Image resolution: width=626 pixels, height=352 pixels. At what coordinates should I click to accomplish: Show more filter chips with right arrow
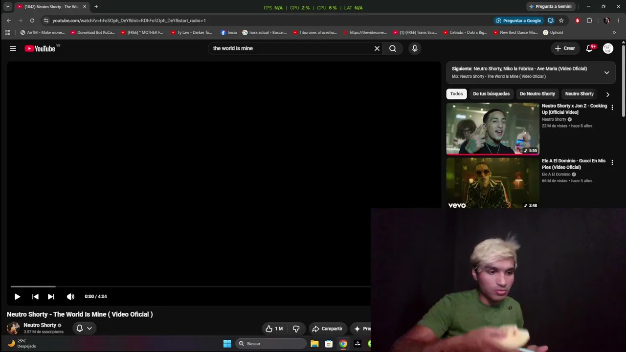[608, 94]
